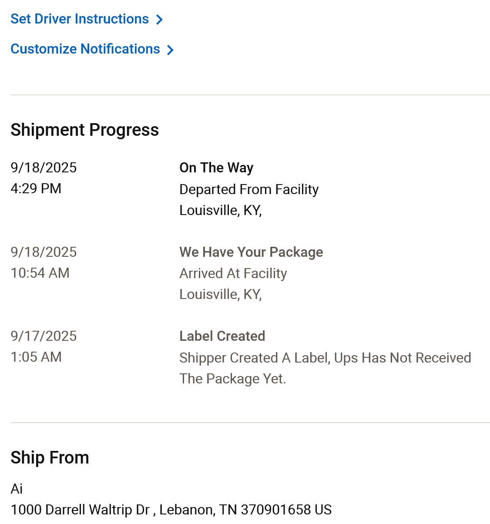Viewport: 490px width, 524px height.
Task: Click the 9/17/2025 date entry
Action: [44, 336]
